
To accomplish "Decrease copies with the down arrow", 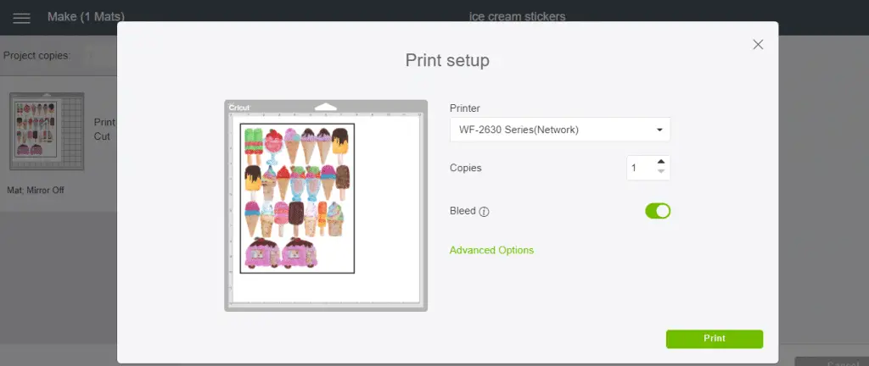I will (x=661, y=172).
